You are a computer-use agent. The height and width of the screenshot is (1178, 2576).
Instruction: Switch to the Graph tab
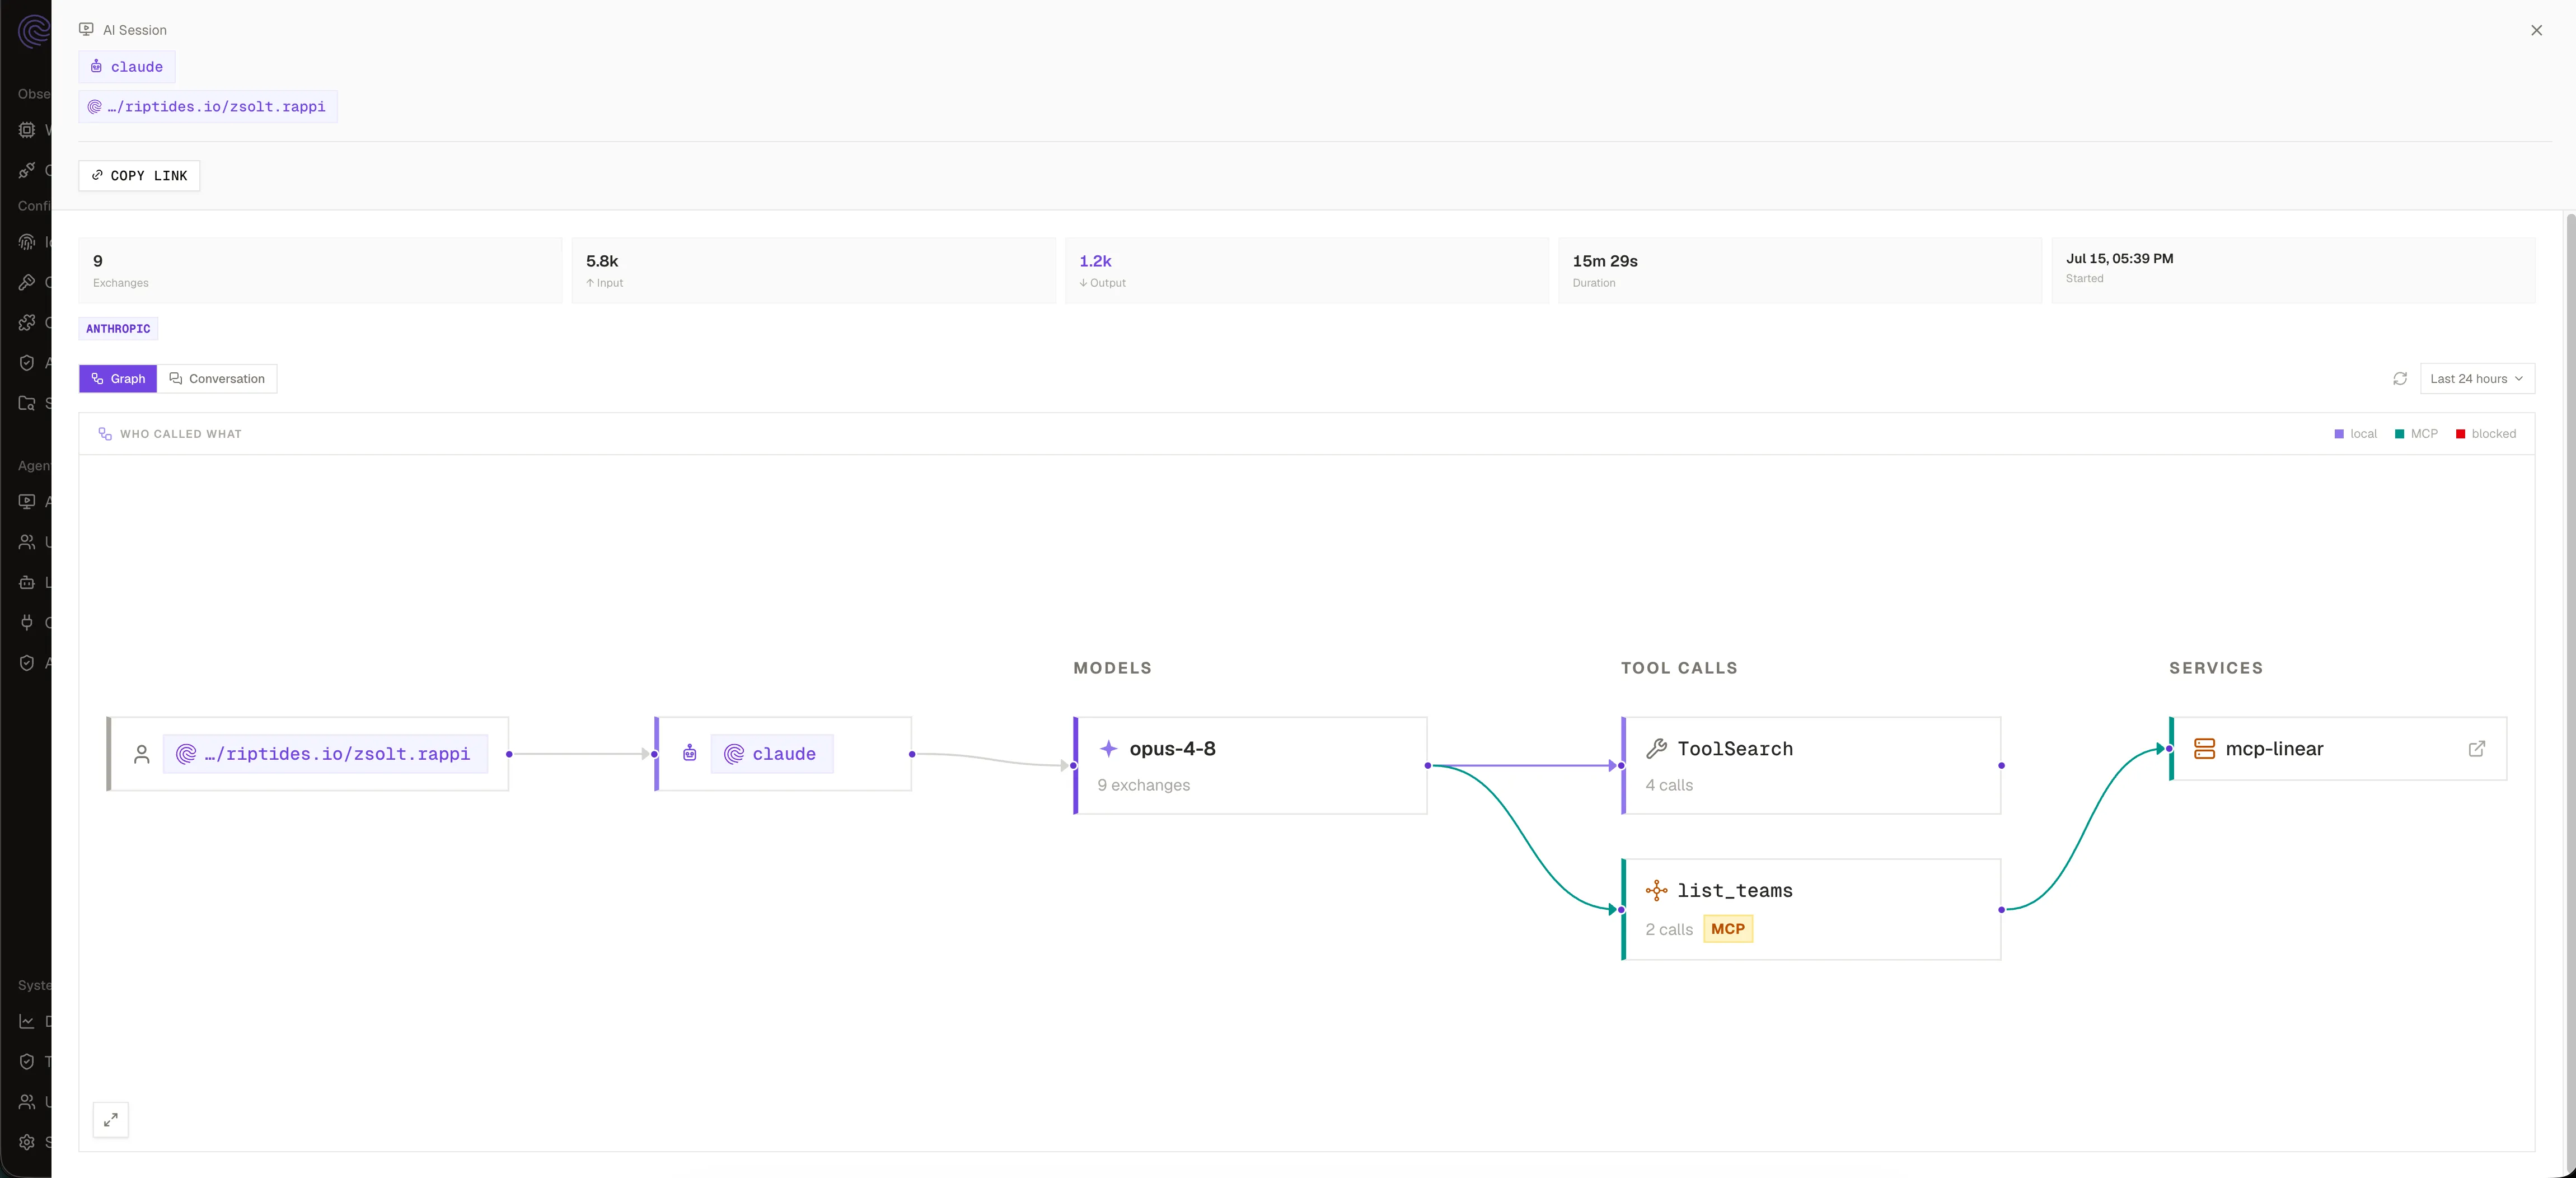click(x=118, y=379)
